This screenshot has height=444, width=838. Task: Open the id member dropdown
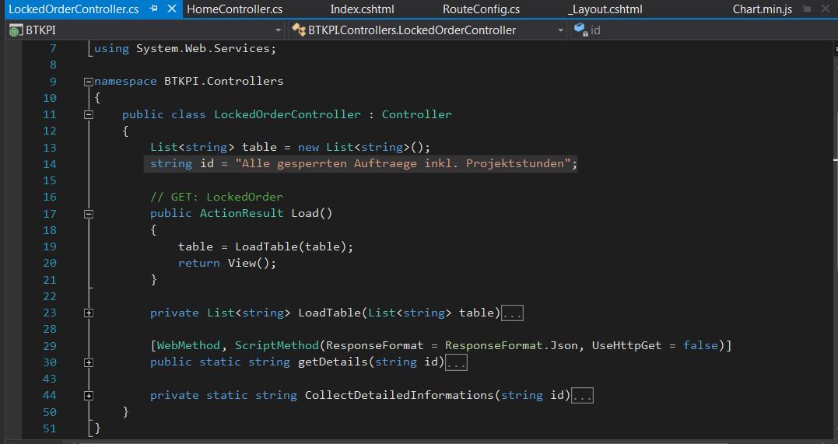(704, 30)
